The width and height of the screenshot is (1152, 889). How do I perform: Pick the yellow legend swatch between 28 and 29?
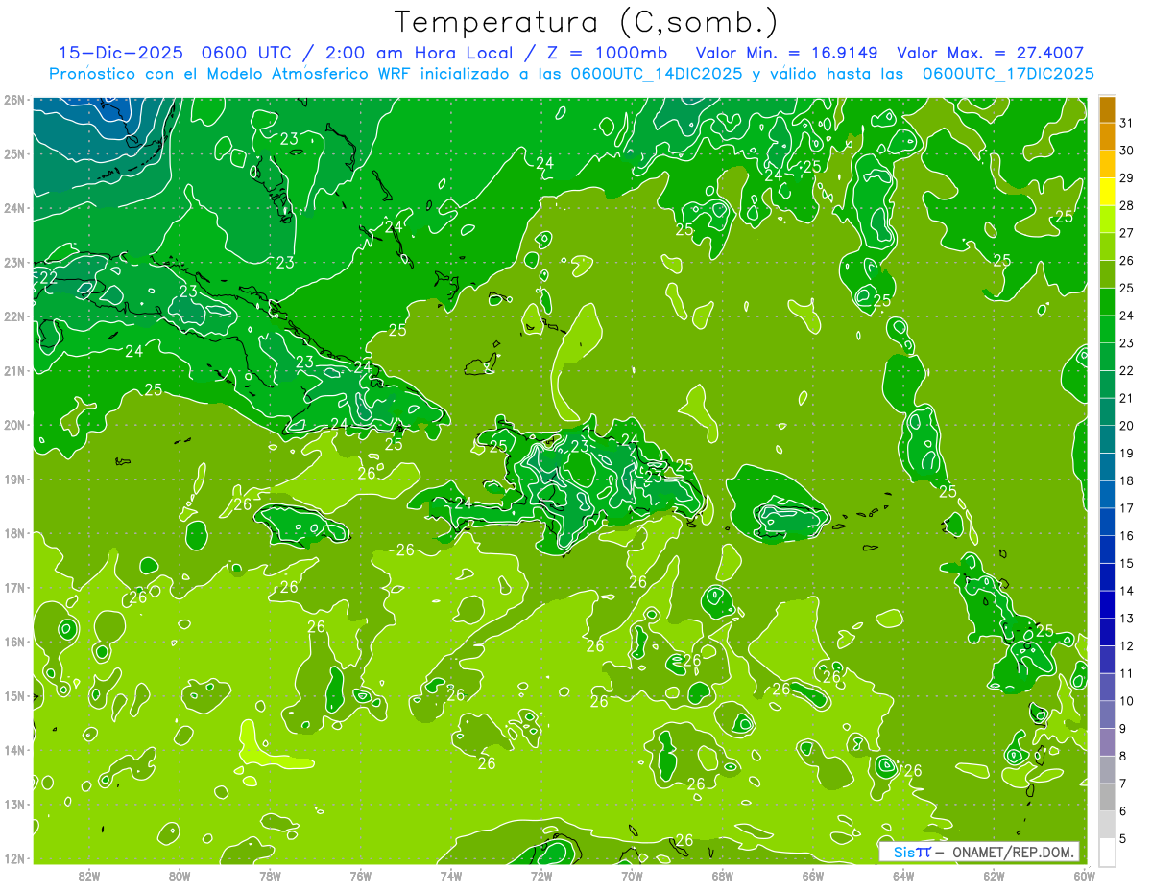point(1107,192)
